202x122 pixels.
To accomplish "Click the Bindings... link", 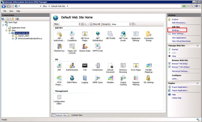I will pyautogui.click(x=176, y=30).
